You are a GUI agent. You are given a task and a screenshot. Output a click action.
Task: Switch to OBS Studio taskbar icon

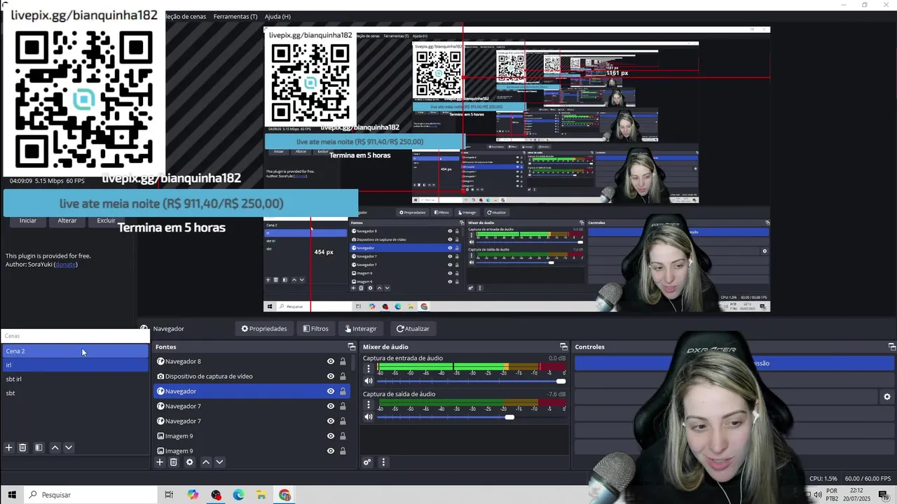pos(216,495)
